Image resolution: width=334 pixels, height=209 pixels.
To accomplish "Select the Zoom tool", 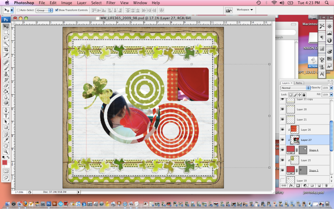I will tap(6, 152).
